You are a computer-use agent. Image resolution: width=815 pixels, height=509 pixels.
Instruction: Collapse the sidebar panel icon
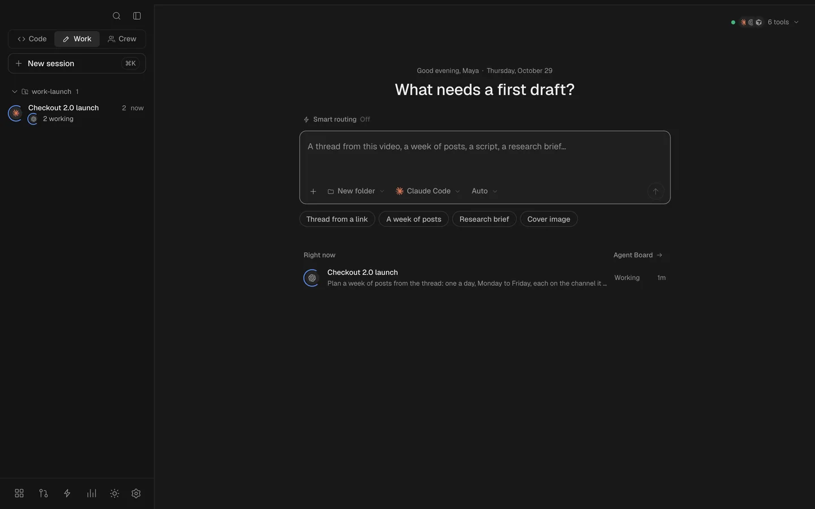(137, 16)
